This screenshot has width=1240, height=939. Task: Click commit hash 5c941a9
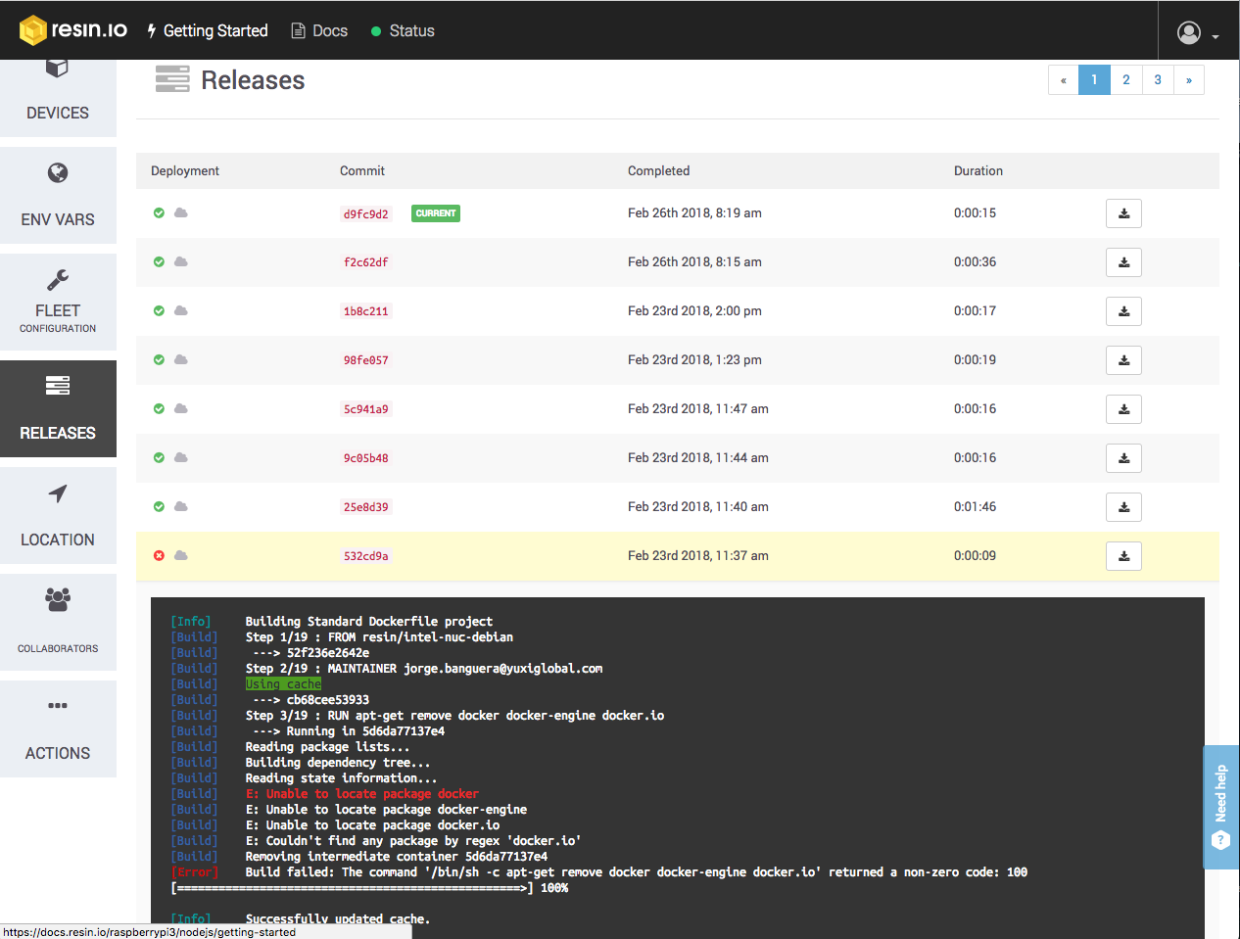[366, 409]
